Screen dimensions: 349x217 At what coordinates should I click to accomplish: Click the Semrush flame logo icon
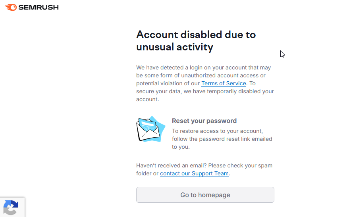pyautogui.click(x=11, y=7)
